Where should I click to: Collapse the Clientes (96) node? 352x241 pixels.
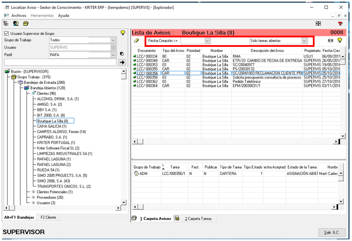coord(34,93)
